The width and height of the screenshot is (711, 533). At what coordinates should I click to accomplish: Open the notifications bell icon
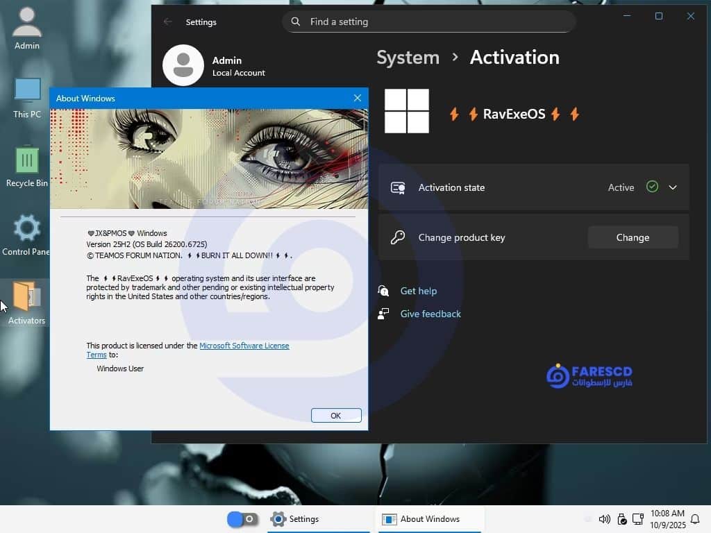[x=694, y=519]
